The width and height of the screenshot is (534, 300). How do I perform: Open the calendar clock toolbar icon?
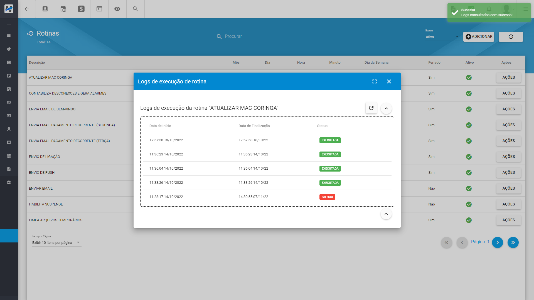point(63,9)
